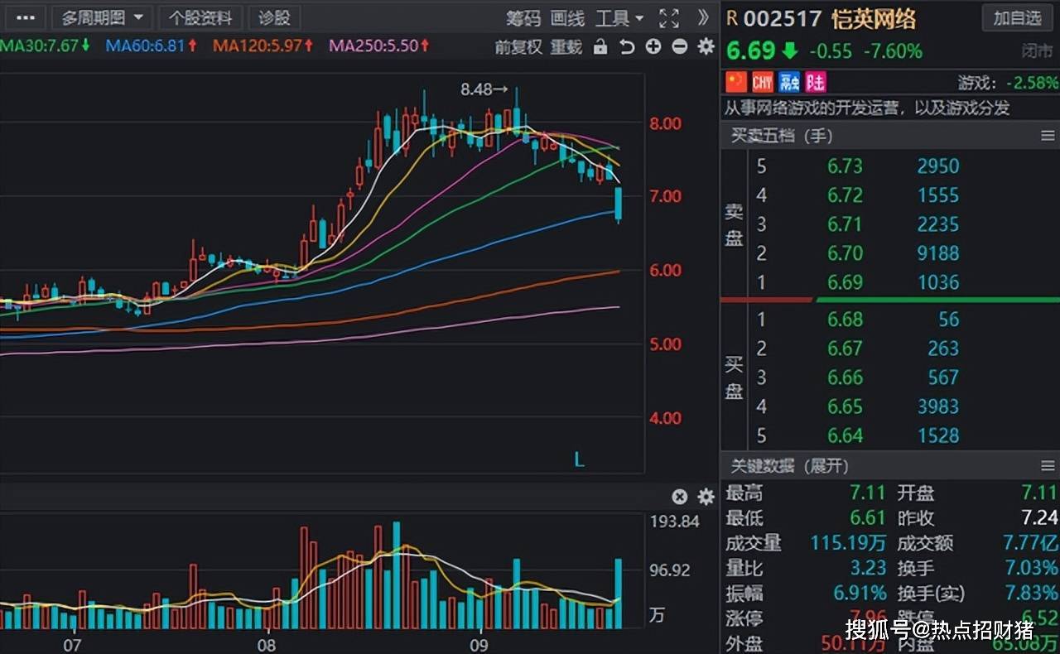Click the 量比 value 3.23
Screen dimensions: 1060x654
[868, 569]
